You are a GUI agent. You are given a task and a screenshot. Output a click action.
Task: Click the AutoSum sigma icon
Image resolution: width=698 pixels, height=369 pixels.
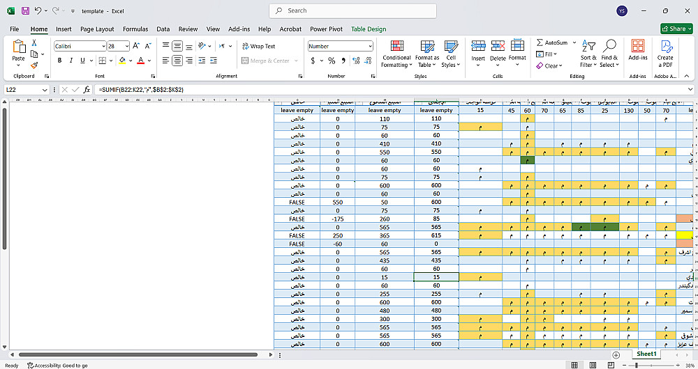coord(540,42)
